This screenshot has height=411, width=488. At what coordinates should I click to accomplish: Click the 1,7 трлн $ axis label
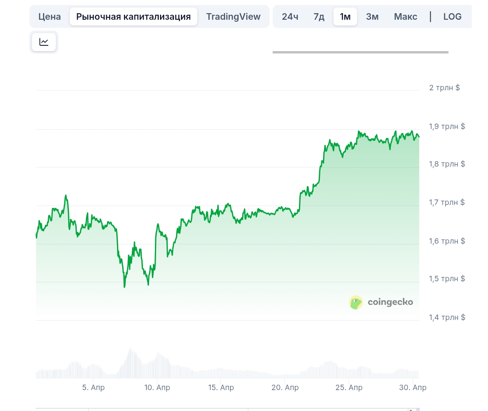[x=447, y=202]
